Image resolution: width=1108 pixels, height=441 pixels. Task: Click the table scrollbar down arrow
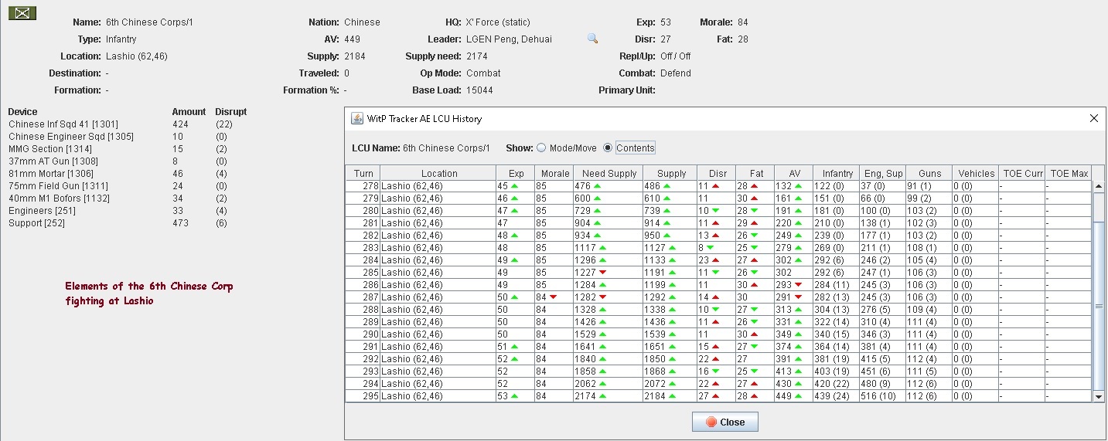pos(1099,396)
